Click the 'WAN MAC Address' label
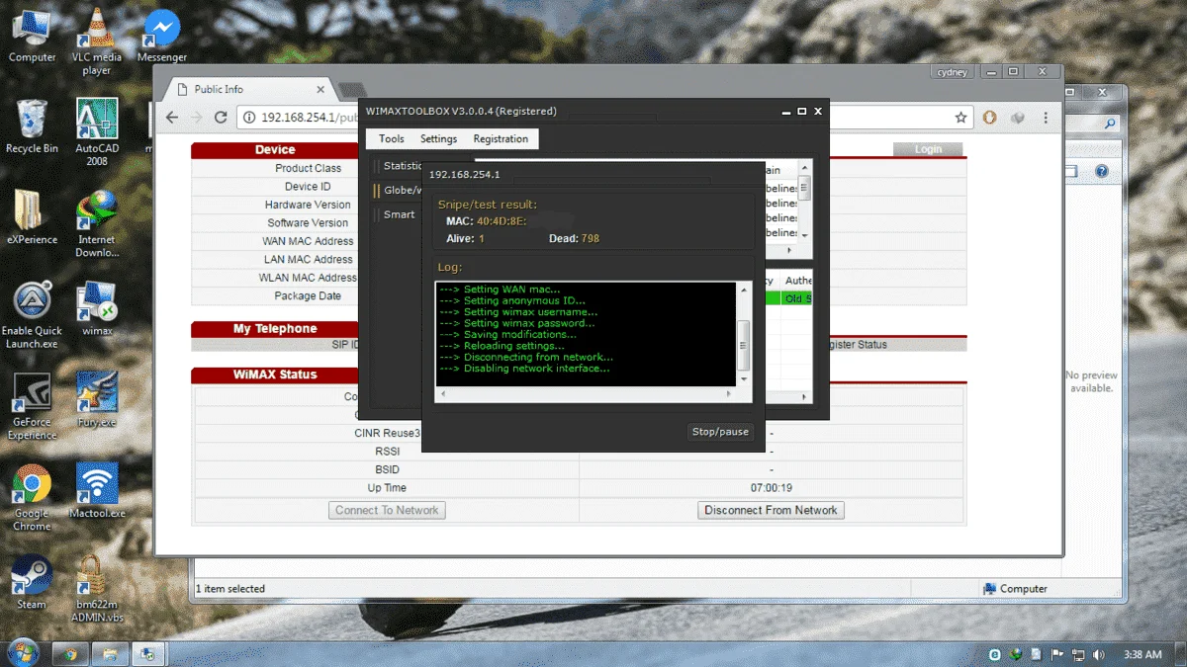 (308, 241)
